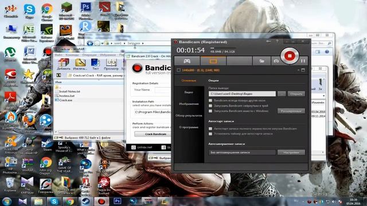The image size is (367, 206).
Task: Open Steam from the taskbar
Action: tap(85, 201)
